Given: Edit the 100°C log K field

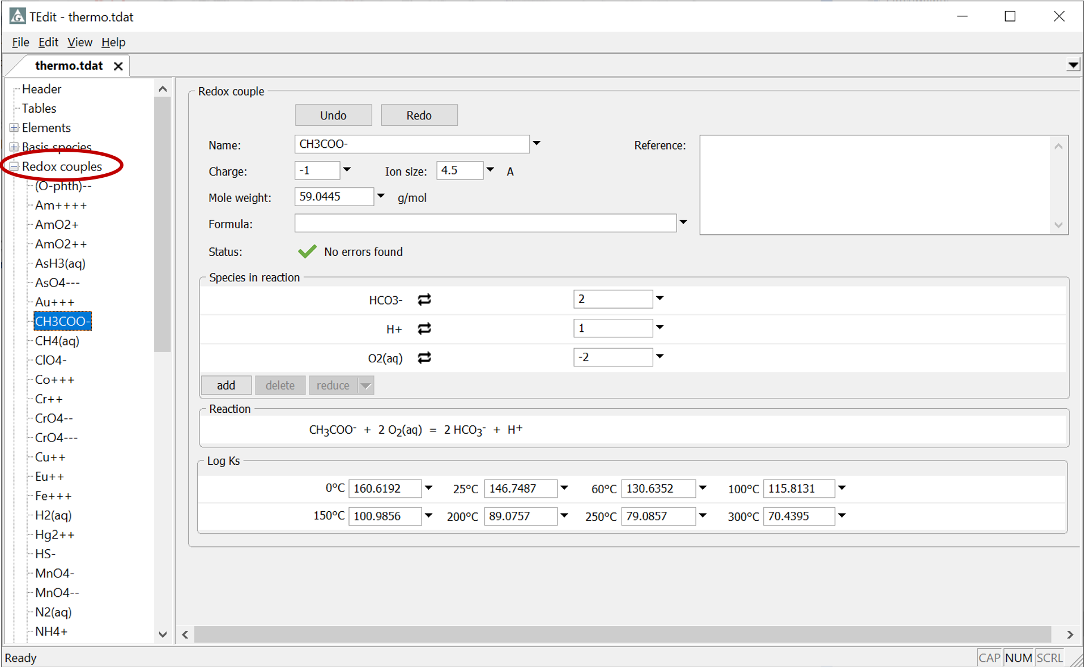Looking at the screenshot, I should [x=799, y=489].
